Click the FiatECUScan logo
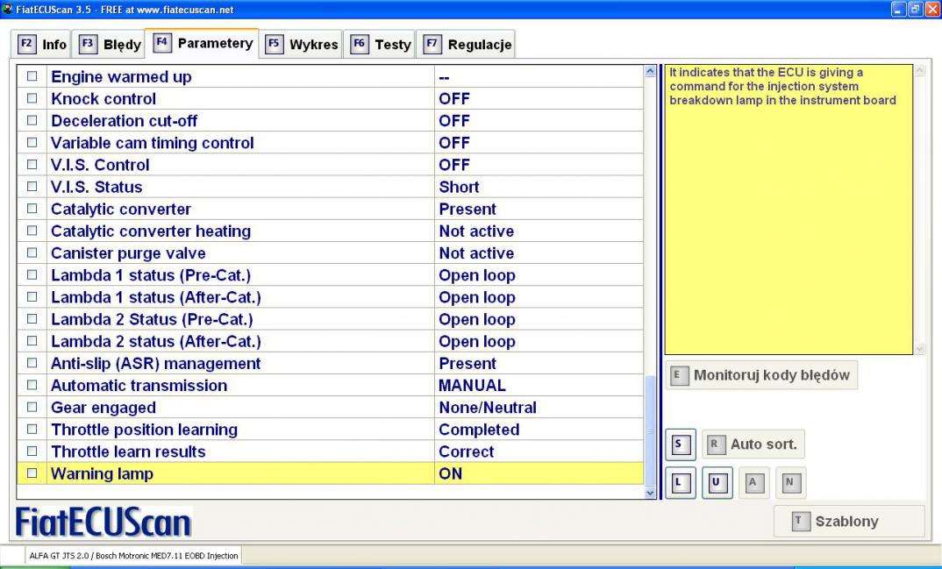This screenshot has height=569, width=942. tap(103, 522)
